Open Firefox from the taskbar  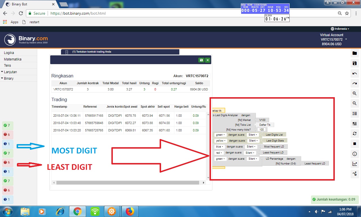pyautogui.click(x=130, y=211)
